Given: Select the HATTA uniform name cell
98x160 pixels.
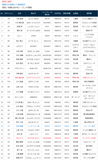Looking at the screenshot, I should (x=47, y=19).
